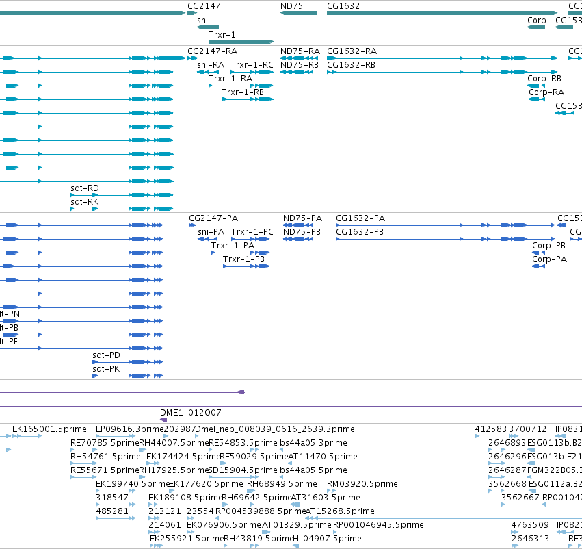Select the Corp-RA transcript label

pyautogui.click(x=546, y=92)
